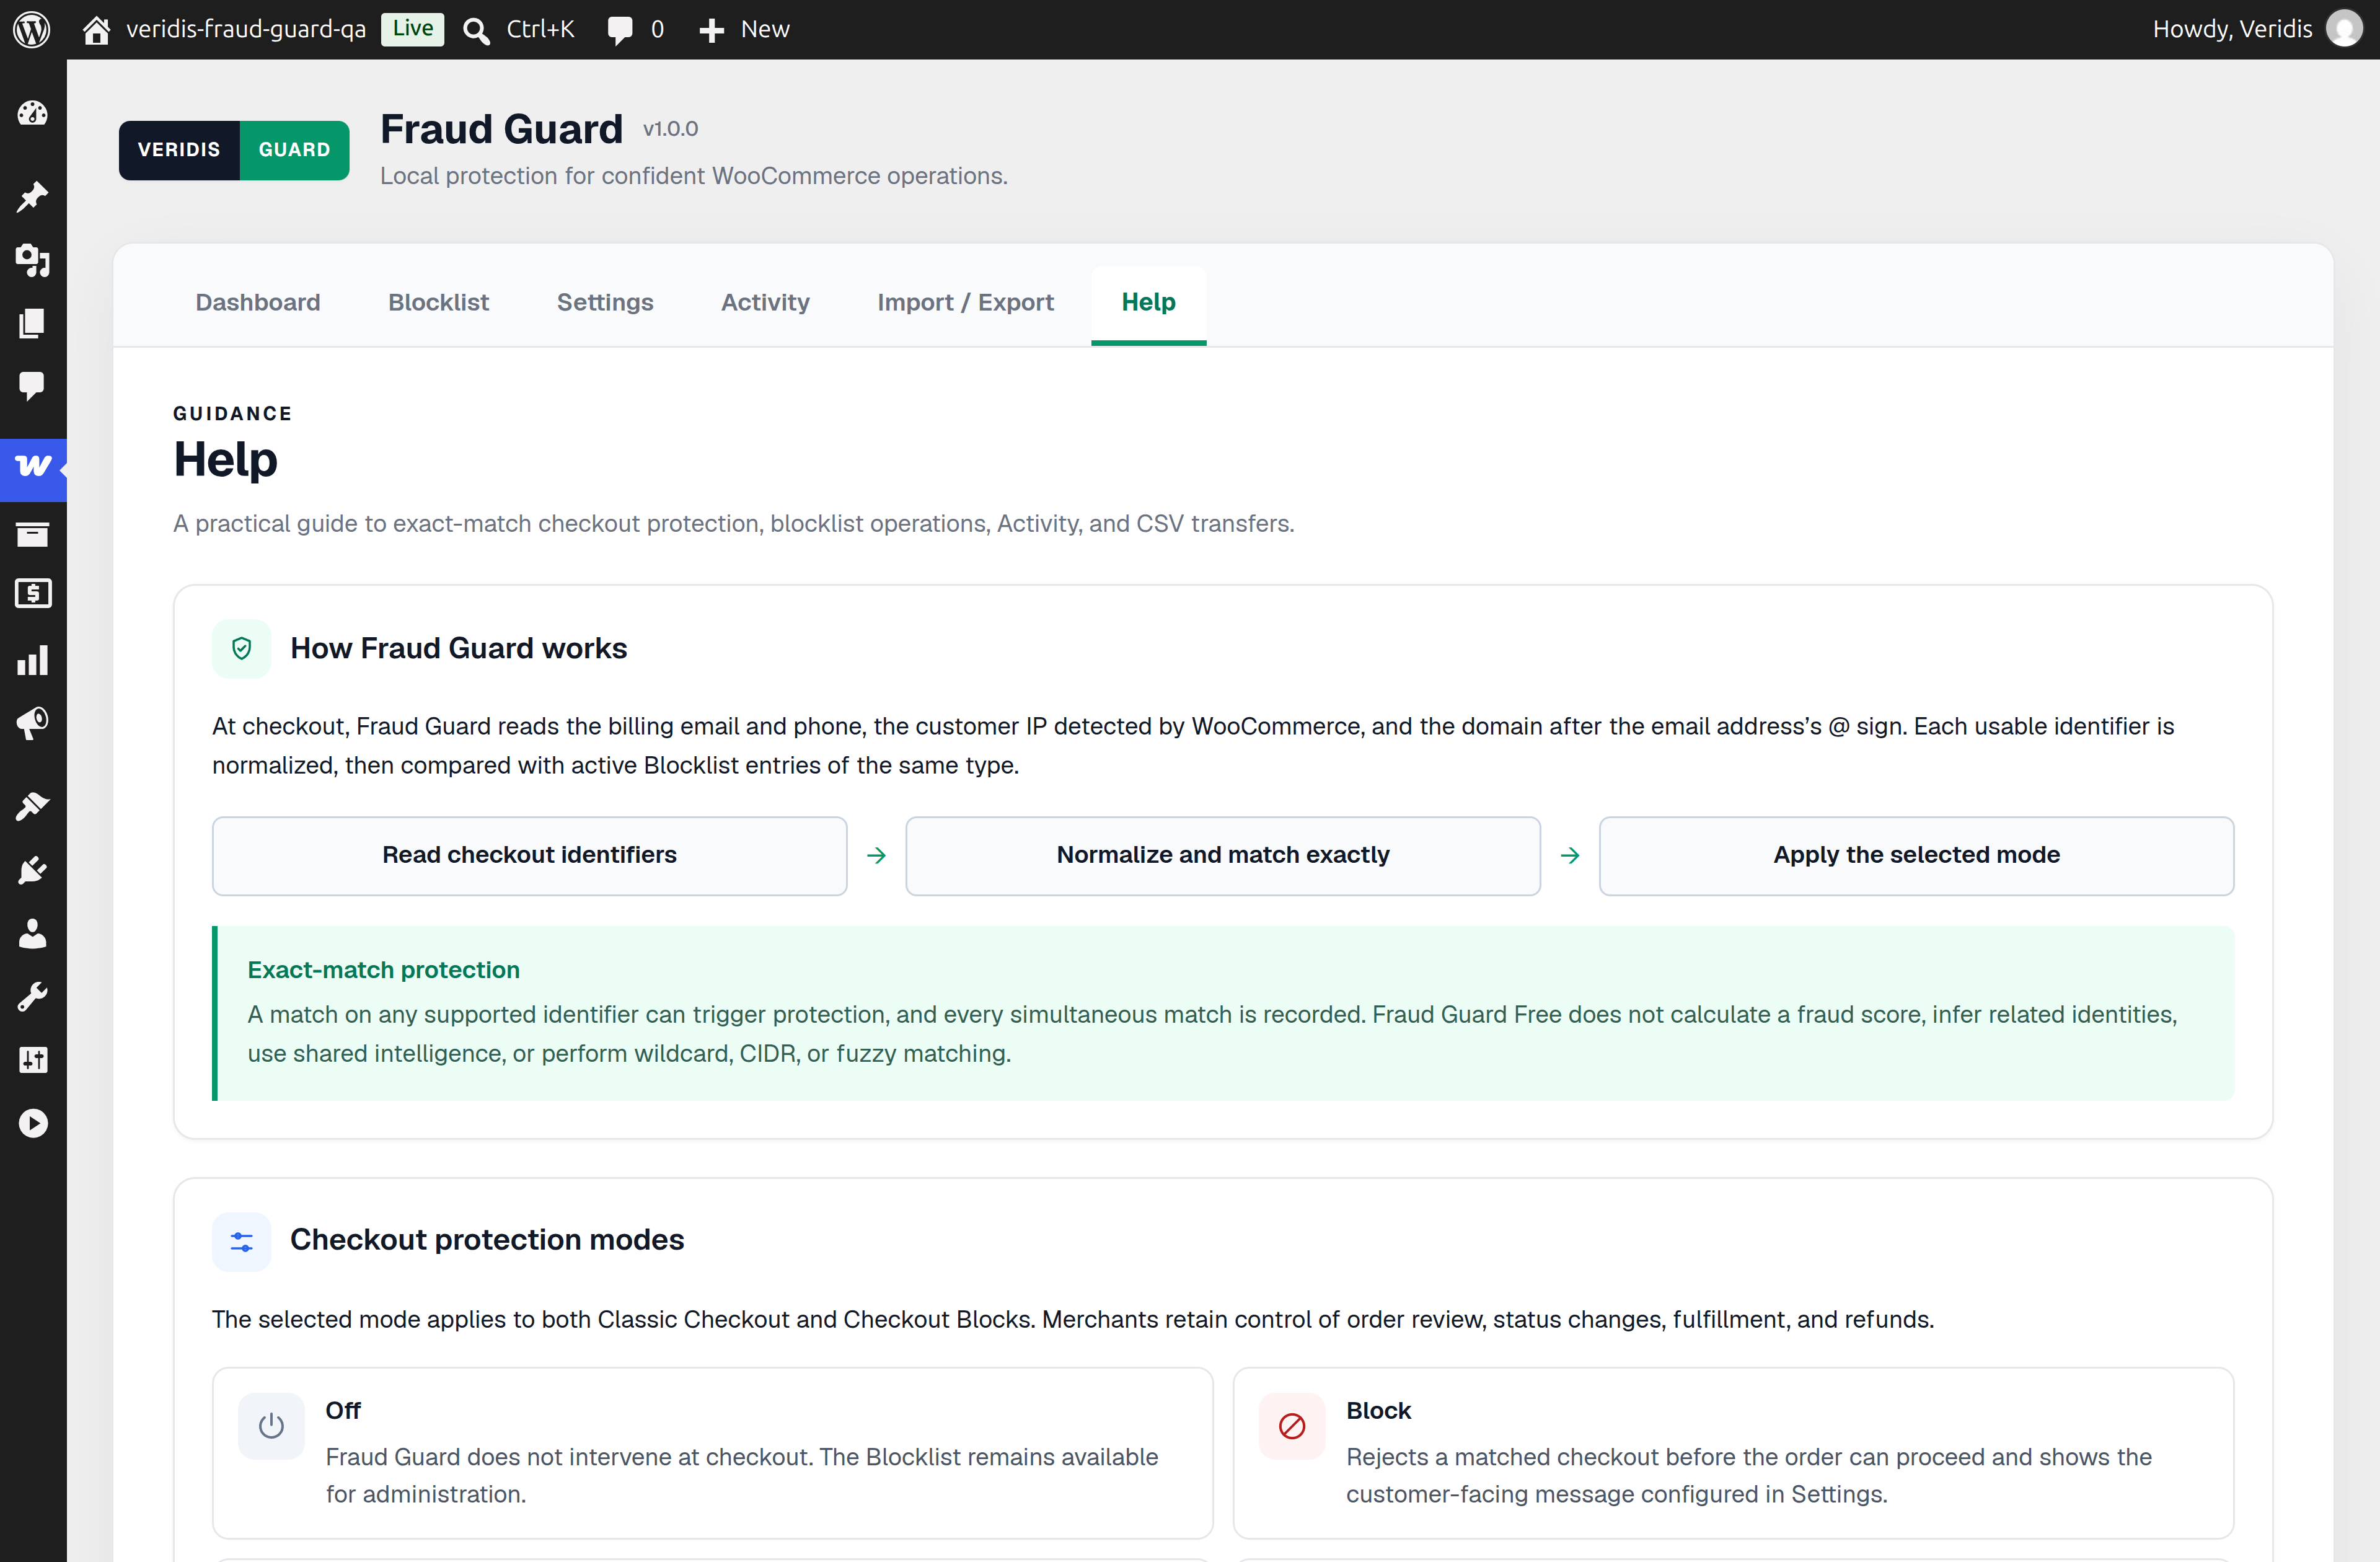Open the Activity tab

(x=765, y=302)
